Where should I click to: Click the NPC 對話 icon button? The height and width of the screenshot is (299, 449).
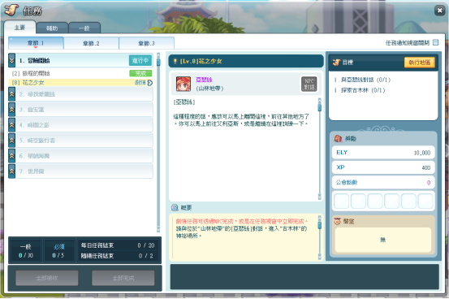(309, 84)
